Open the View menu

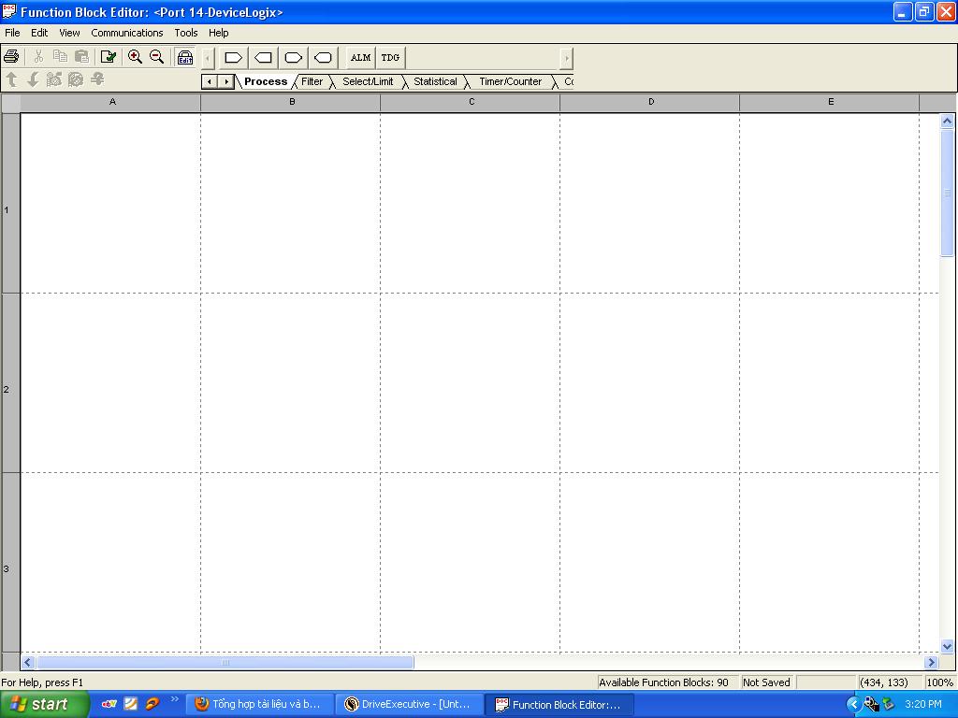69,33
